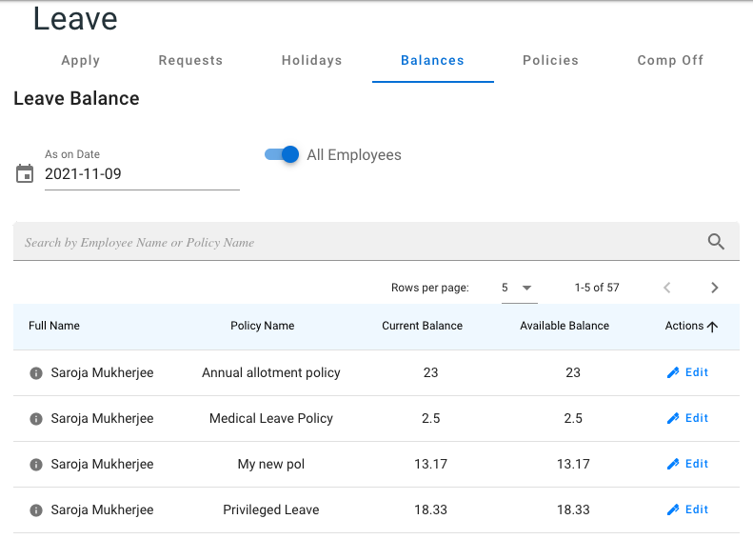Click info icon for Medical Leave Policy row

coord(36,419)
